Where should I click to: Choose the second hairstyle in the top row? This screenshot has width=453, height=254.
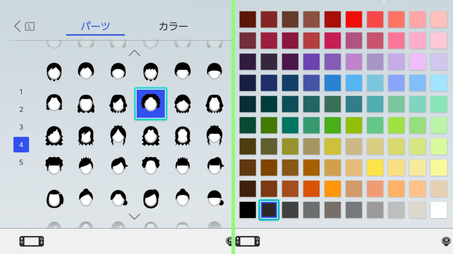point(86,71)
